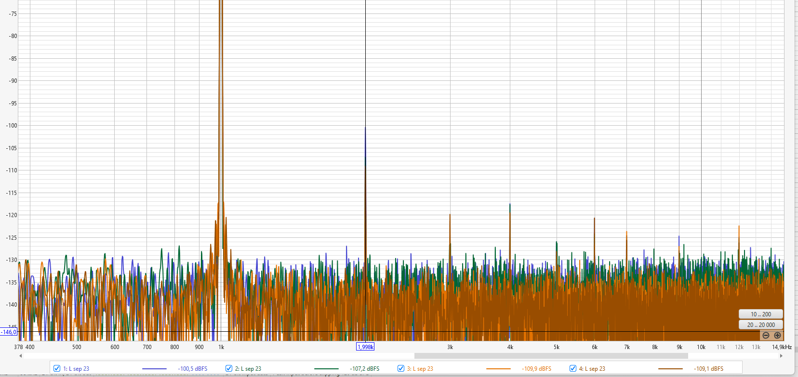This screenshot has width=798, height=377.
Task: Click the 378 frequency axis start label
Action: (x=18, y=347)
